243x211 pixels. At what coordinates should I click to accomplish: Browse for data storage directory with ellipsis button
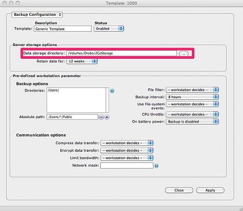[x=184, y=54]
